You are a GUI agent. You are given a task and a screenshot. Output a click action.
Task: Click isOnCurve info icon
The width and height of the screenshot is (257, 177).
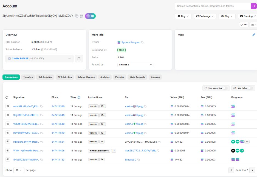(105, 50)
